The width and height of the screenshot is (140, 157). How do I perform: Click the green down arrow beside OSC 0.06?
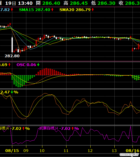point(38,65)
